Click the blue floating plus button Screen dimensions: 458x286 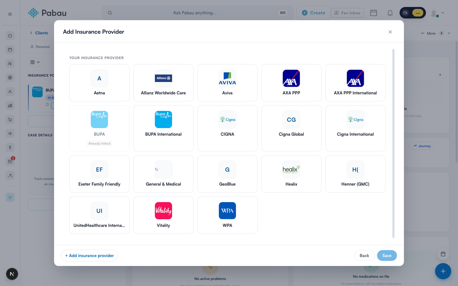tap(443, 271)
